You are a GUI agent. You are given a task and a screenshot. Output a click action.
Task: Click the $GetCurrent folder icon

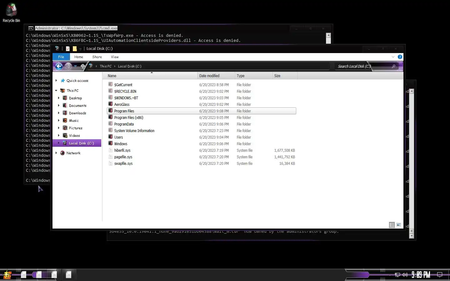point(110,84)
